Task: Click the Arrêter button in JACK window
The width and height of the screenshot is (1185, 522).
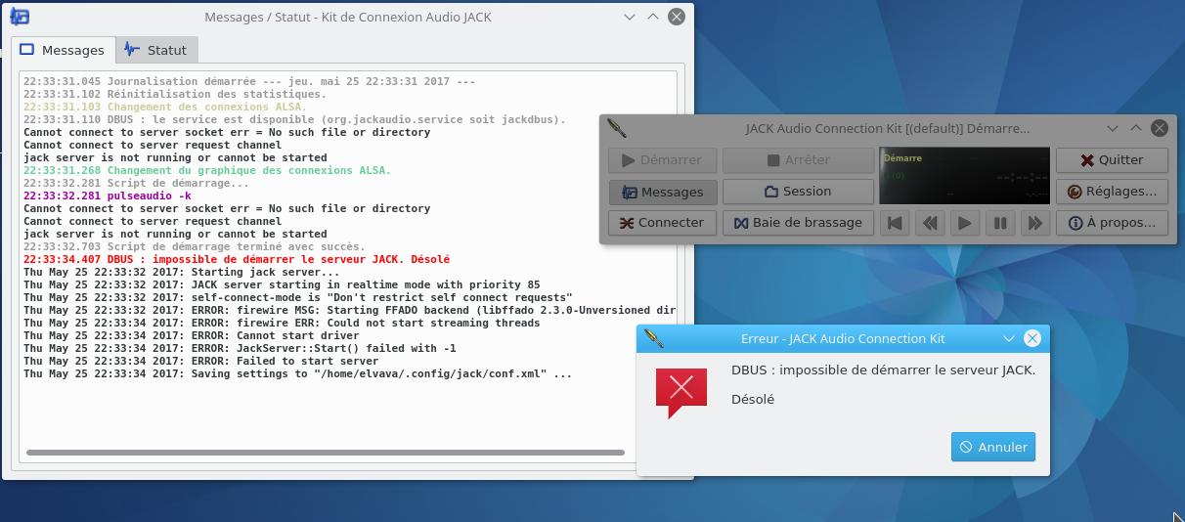Action: [x=798, y=159]
